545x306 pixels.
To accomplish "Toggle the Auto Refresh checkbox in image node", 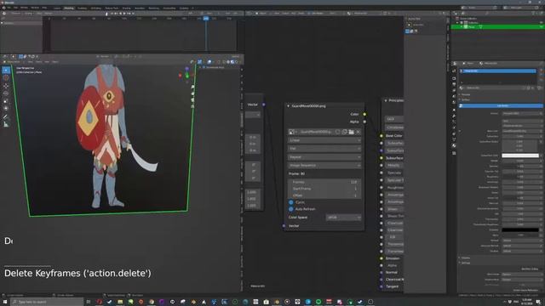I will click(291, 209).
